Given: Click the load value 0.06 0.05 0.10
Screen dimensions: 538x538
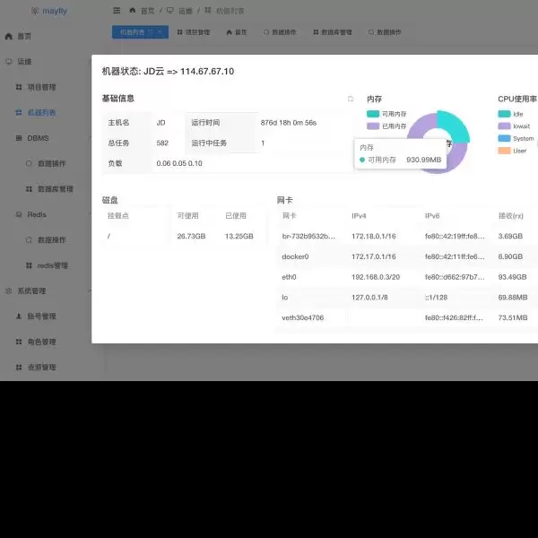Looking at the screenshot, I should [179, 163].
